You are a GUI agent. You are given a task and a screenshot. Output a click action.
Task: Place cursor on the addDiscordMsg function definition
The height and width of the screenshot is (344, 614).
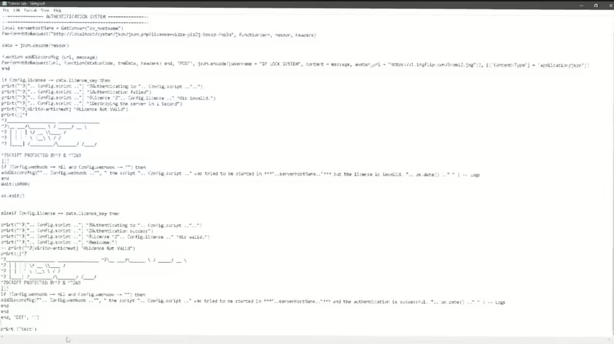(48, 57)
